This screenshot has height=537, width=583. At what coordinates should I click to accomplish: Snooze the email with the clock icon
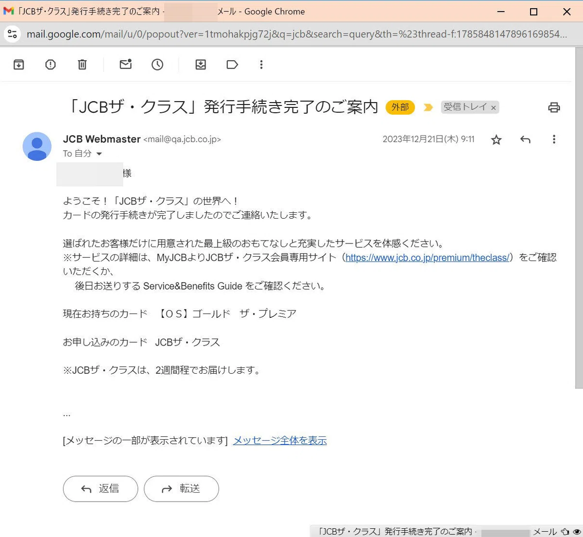pyautogui.click(x=157, y=64)
